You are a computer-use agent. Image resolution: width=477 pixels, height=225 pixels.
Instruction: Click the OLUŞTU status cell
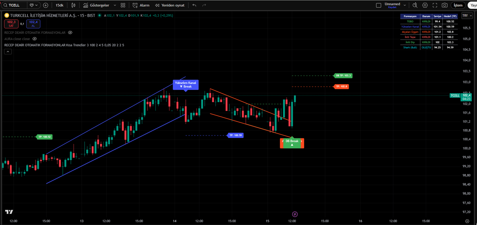pyautogui.click(x=426, y=47)
